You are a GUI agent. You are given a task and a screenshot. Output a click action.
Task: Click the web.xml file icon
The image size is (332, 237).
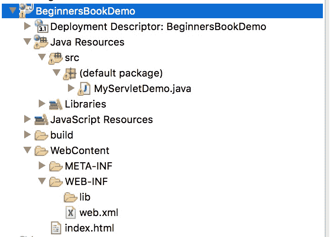[70, 212]
